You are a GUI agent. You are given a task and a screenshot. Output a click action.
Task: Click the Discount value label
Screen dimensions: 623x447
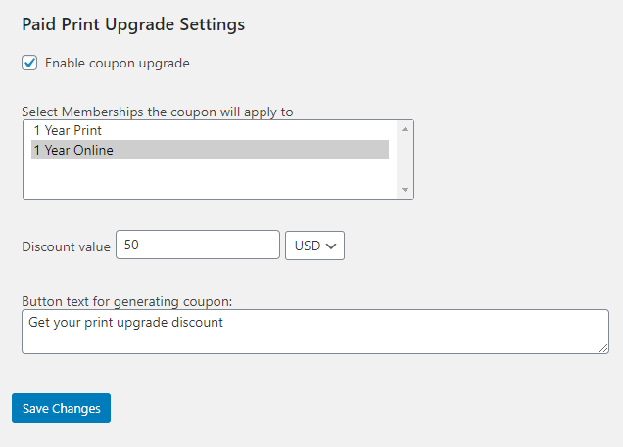click(x=66, y=246)
